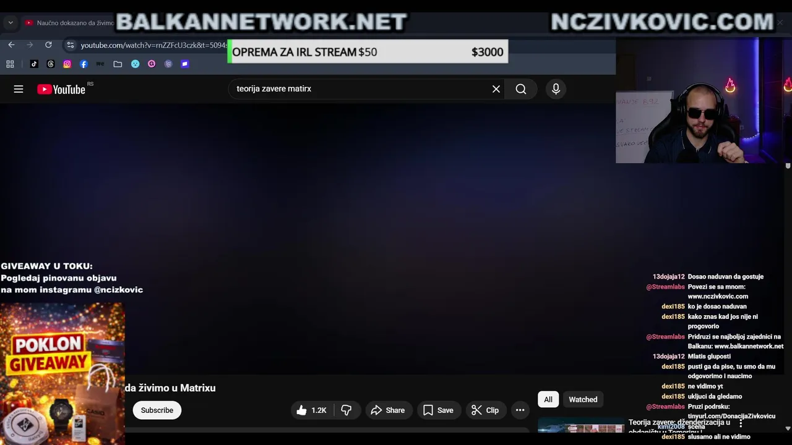Share the video
The height and width of the screenshot is (445, 792).
click(x=388, y=410)
